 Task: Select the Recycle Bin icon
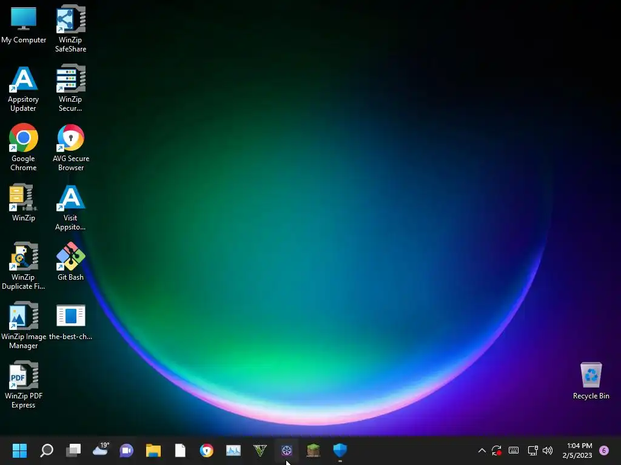click(x=591, y=381)
